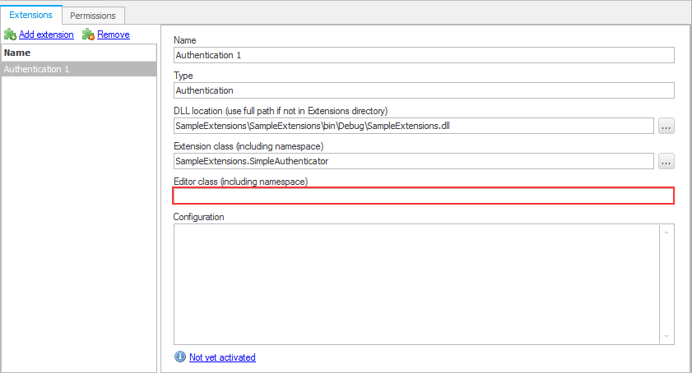Click the Configuration scrollbar up arrow
The width and height of the screenshot is (692, 373).
pyautogui.click(x=666, y=232)
